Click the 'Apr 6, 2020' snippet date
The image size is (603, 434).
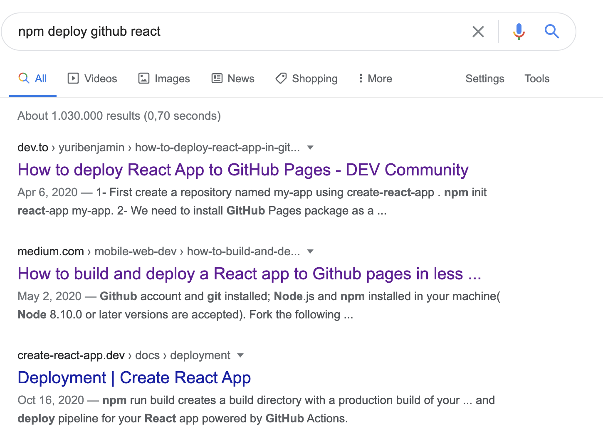(47, 192)
